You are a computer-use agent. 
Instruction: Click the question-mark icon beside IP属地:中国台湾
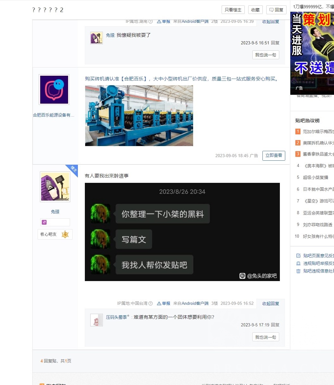pyautogui.click(x=151, y=303)
